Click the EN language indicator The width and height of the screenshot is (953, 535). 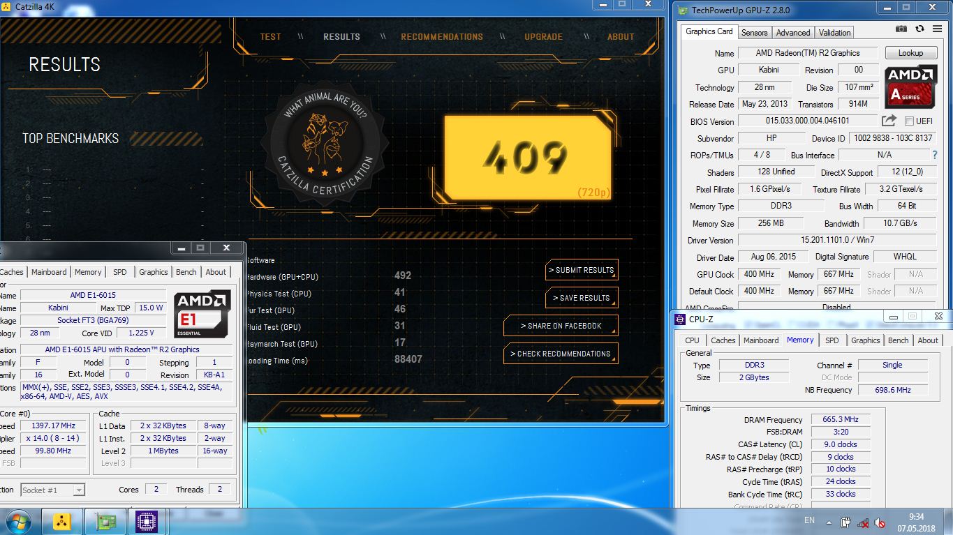(x=809, y=520)
